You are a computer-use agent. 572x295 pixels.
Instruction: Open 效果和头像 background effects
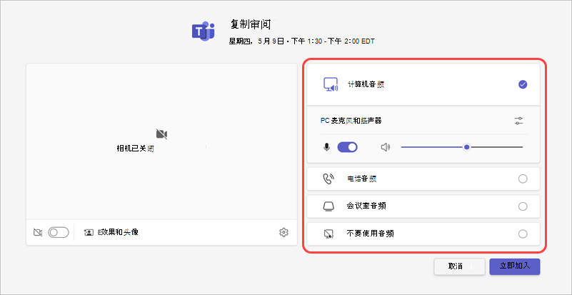coord(111,232)
